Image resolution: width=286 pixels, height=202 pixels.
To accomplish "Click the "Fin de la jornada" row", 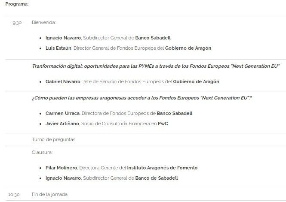I will 49,194.
